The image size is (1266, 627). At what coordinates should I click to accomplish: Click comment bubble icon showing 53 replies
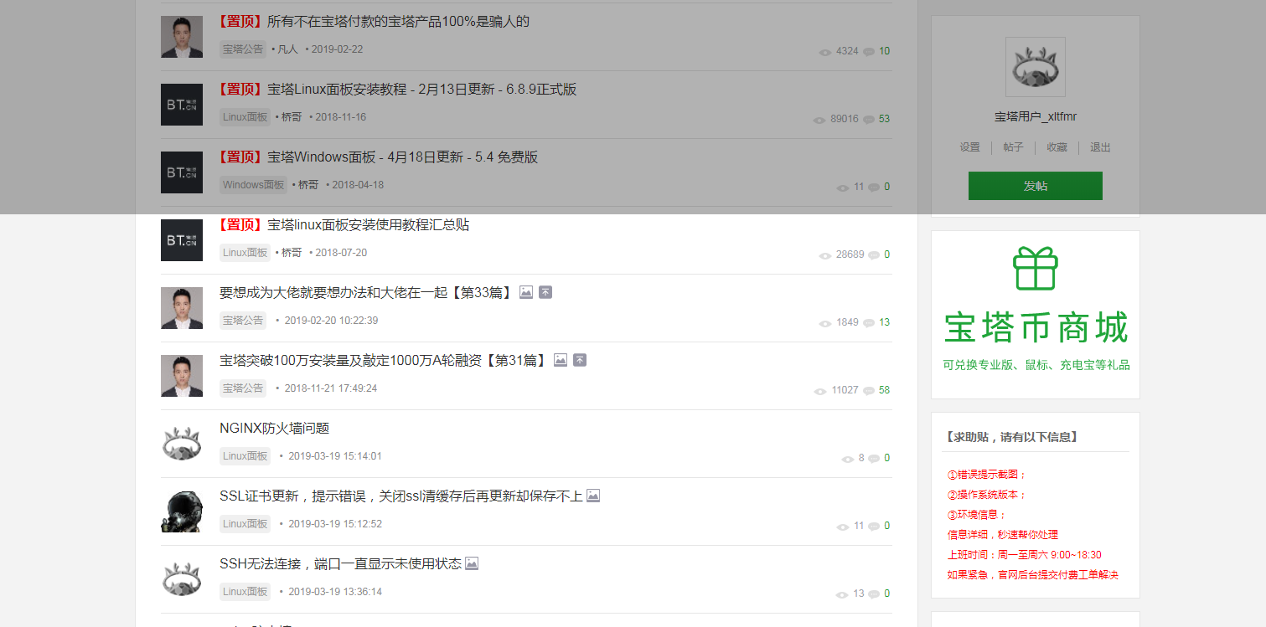tap(869, 120)
